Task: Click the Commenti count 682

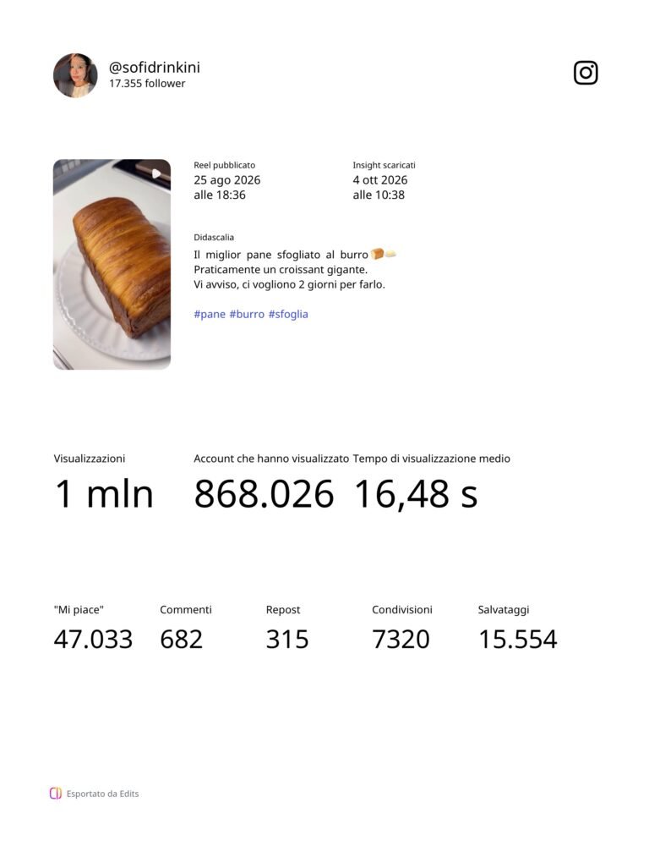Action: pyautogui.click(x=181, y=640)
